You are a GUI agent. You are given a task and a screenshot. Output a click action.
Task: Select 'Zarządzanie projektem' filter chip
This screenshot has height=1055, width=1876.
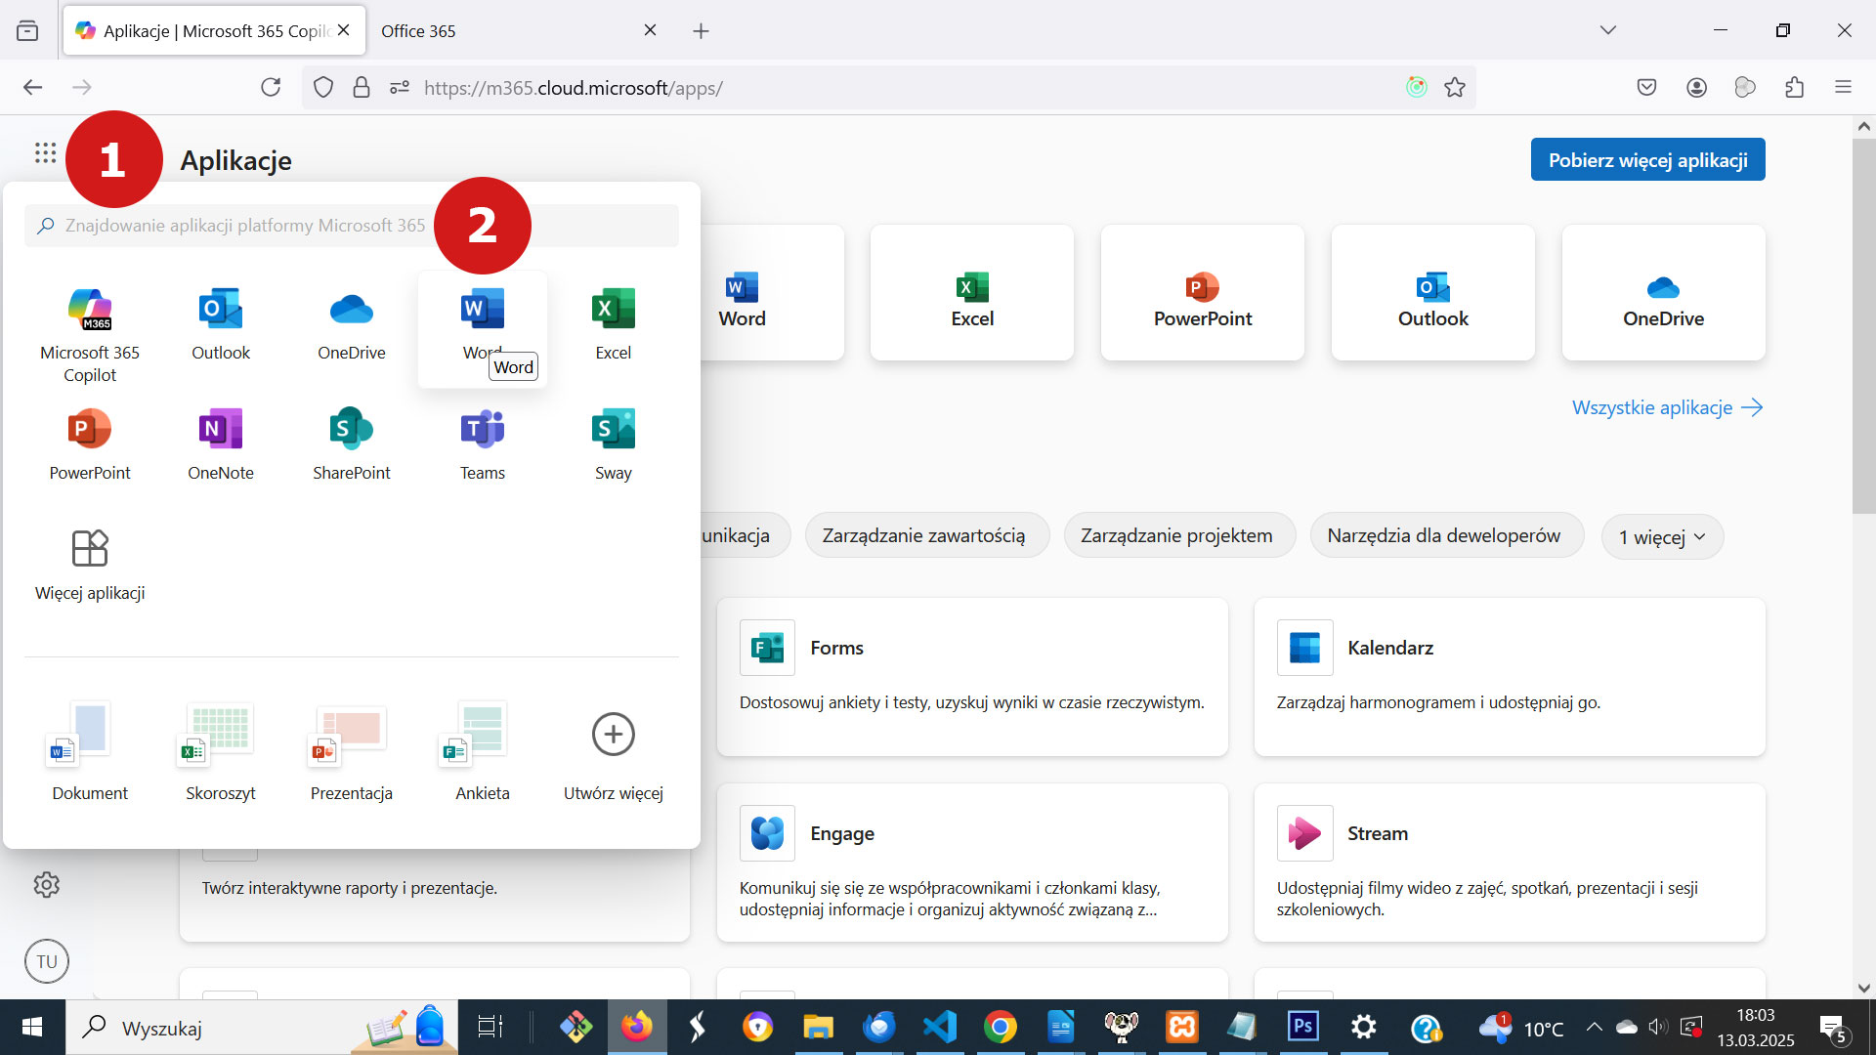1176,536
